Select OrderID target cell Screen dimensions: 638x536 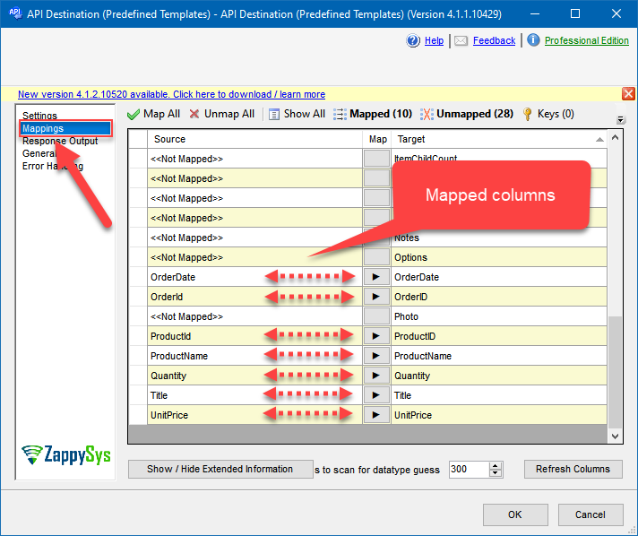tap(499, 297)
